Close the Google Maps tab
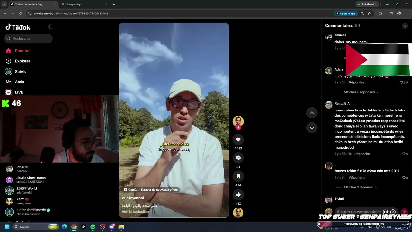 (106, 5)
